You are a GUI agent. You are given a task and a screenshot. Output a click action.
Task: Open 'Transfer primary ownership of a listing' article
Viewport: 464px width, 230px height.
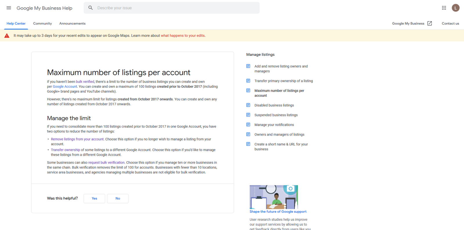tap(284, 81)
